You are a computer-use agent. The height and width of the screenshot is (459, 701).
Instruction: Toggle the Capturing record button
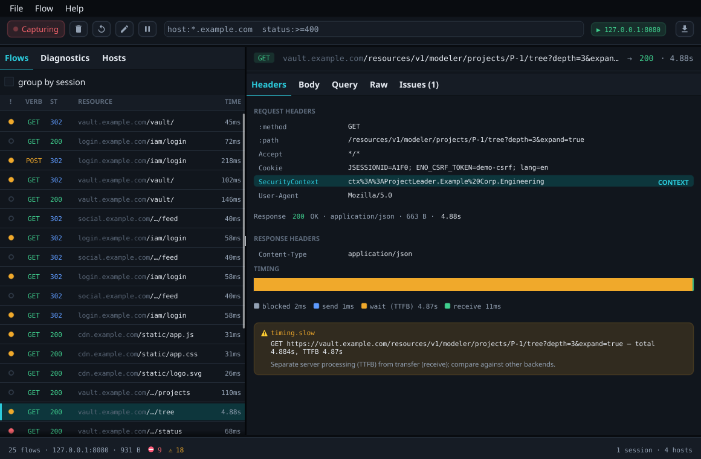36,29
